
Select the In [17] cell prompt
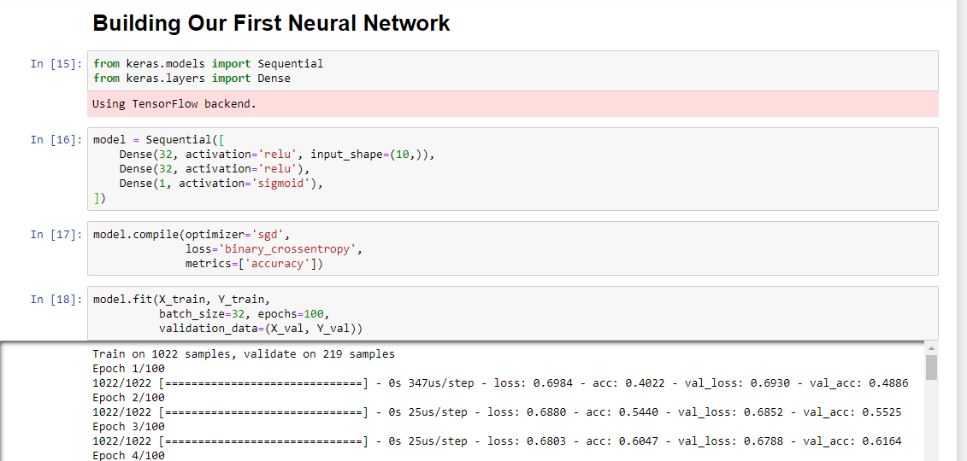click(56, 234)
